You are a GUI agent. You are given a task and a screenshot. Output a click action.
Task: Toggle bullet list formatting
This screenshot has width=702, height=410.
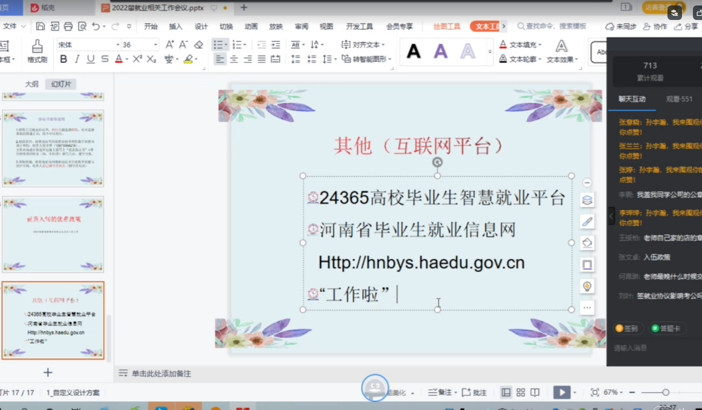(218, 44)
